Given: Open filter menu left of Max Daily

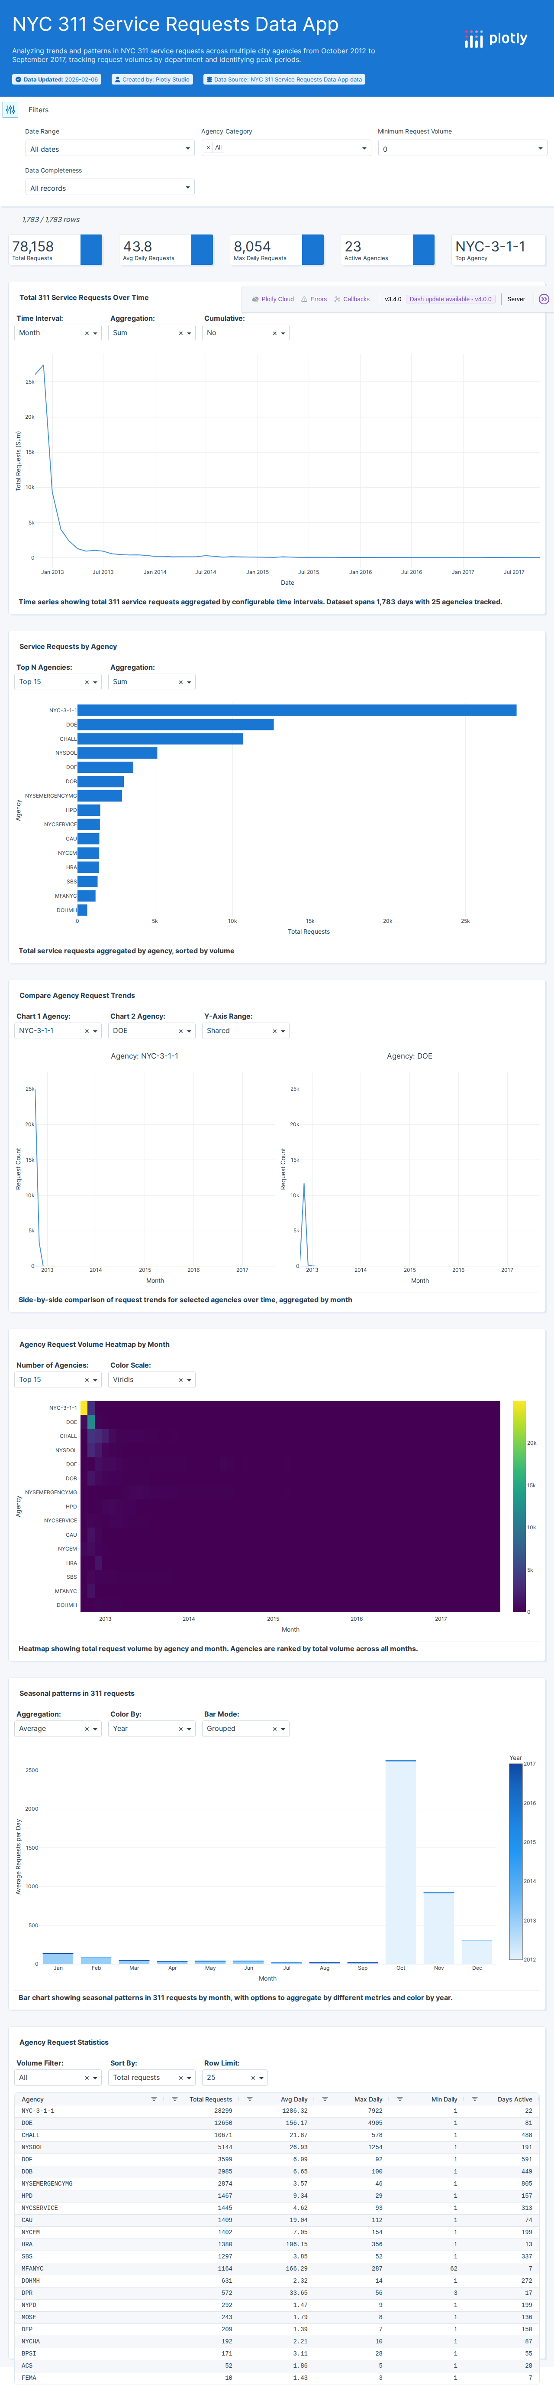Looking at the screenshot, I should [x=325, y=2099].
